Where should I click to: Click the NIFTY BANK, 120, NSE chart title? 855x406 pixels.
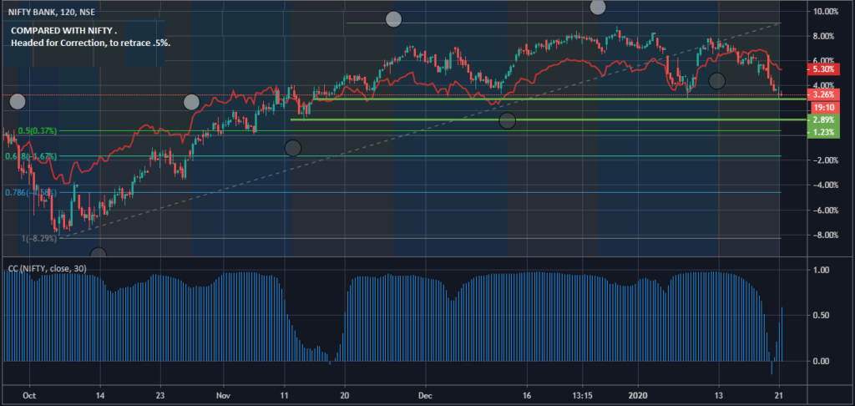pyautogui.click(x=51, y=11)
